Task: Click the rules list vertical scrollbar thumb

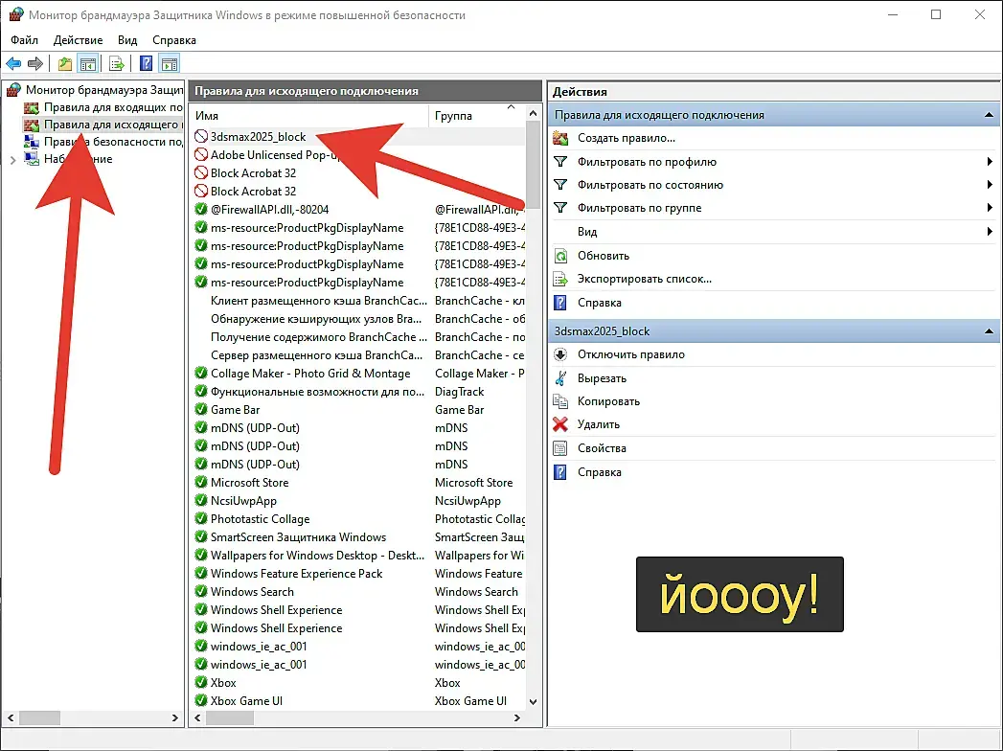Action: 534,166
